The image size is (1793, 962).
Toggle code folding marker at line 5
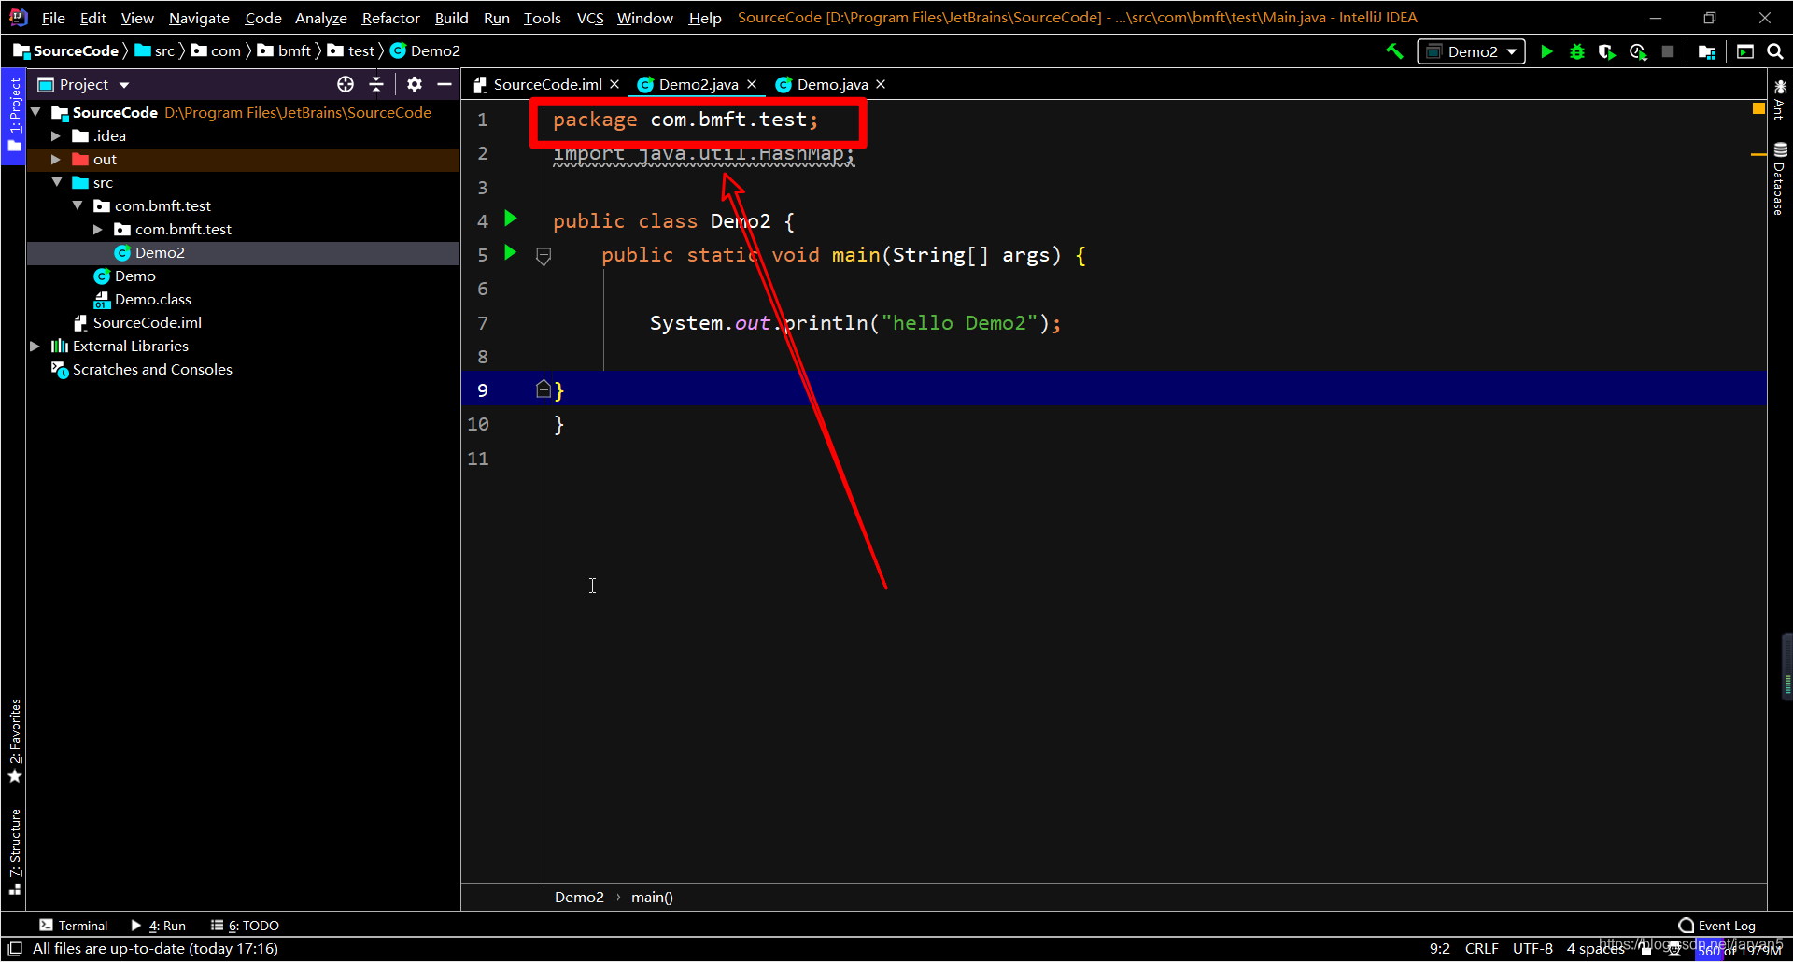click(x=544, y=255)
